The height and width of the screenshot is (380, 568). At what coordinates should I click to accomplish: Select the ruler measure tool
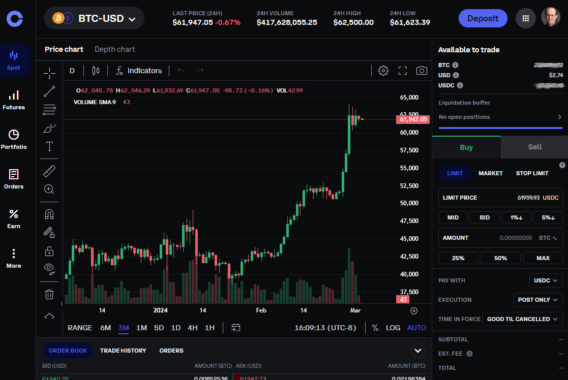[49, 171]
